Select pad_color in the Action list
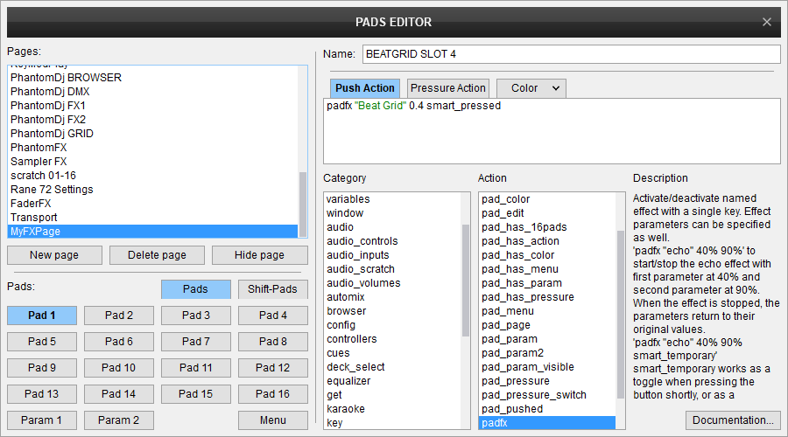This screenshot has height=437, width=788. click(505, 199)
